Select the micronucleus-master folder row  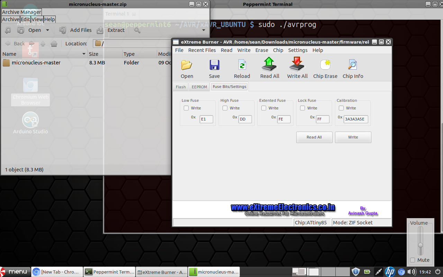(x=86, y=63)
